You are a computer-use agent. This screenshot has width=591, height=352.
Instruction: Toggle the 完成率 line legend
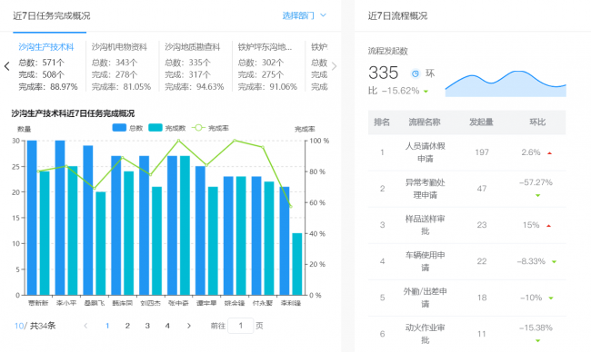pyautogui.click(x=210, y=128)
